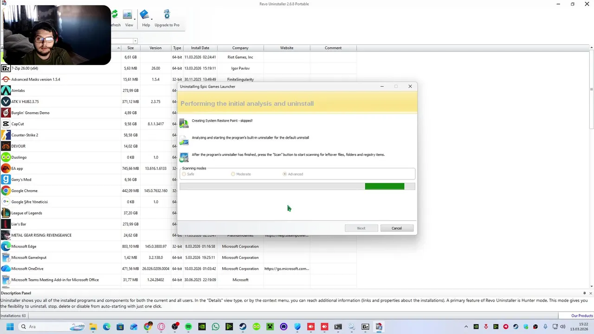594x334 pixels.
Task: Click the Installations: 63 status text
Action: tap(13, 316)
